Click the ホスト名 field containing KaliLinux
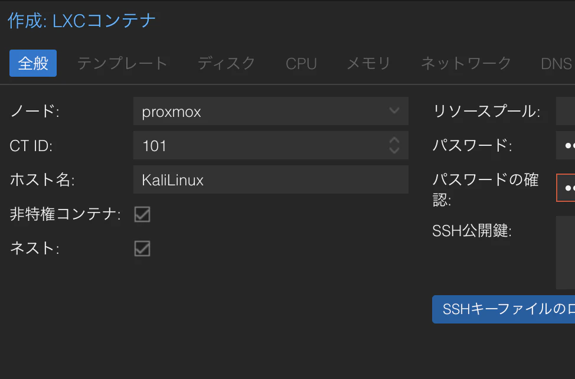The height and width of the screenshot is (379, 575). tap(270, 179)
